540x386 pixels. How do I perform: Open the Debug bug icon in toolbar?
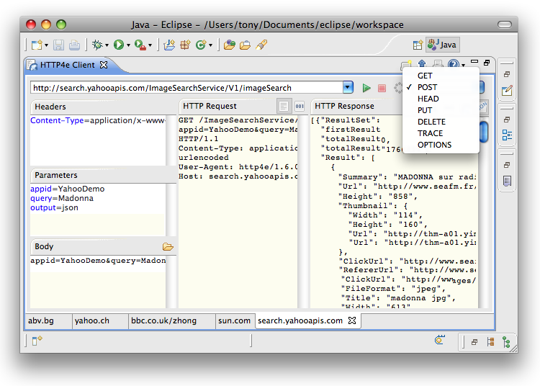point(96,45)
